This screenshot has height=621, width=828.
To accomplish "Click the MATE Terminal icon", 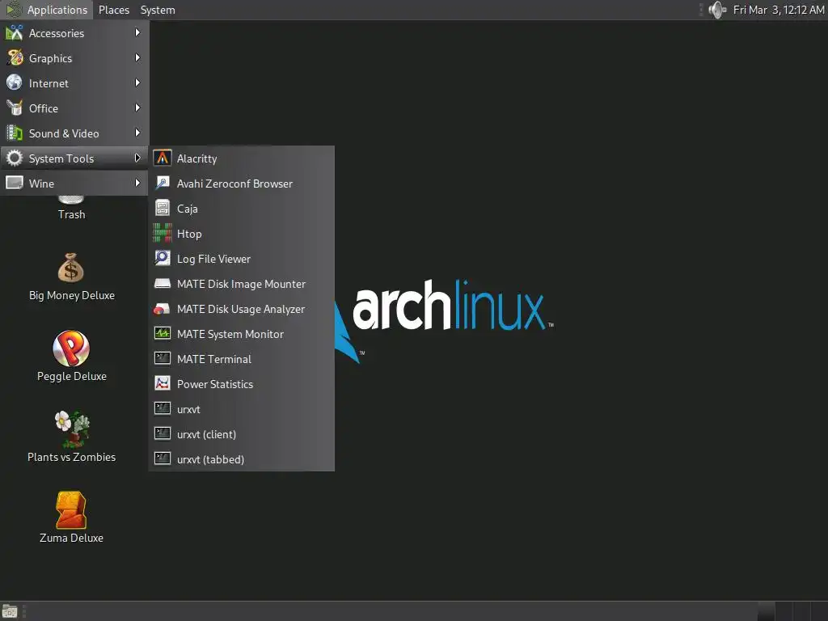I will point(162,358).
